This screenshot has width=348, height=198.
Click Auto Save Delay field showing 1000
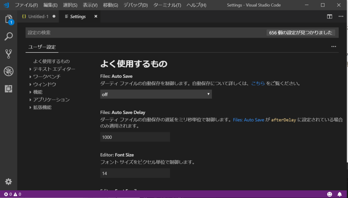tap(135, 137)
